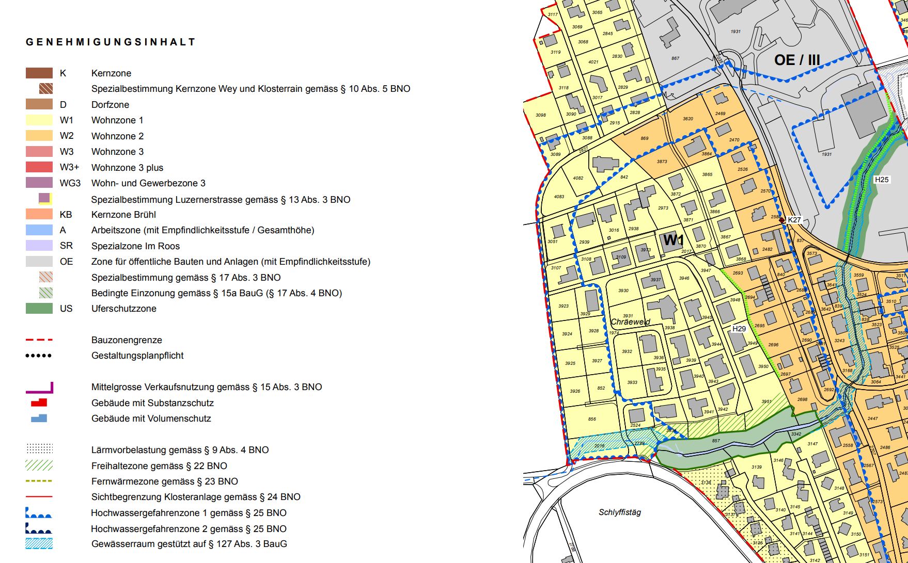Click orange hatched § 17 Abs. 3 symbol
The image size is (908, 563).
46,277
